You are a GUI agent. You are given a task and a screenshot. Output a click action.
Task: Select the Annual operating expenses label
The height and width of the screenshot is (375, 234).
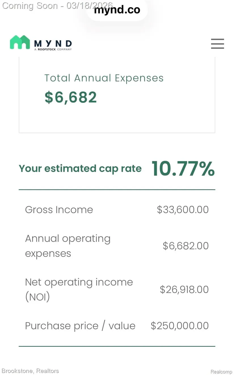pos(68,246)
